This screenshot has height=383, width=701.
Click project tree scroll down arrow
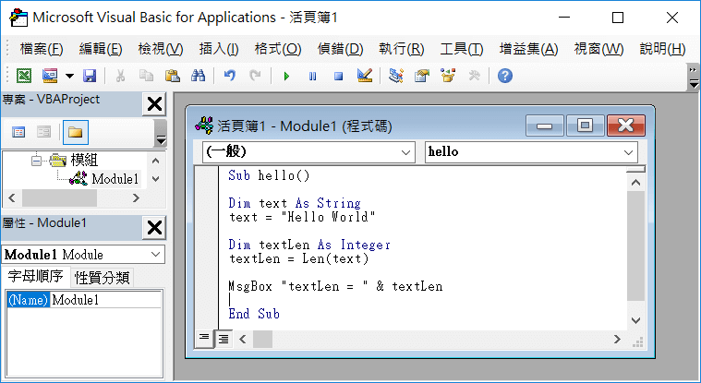(155, 179)
